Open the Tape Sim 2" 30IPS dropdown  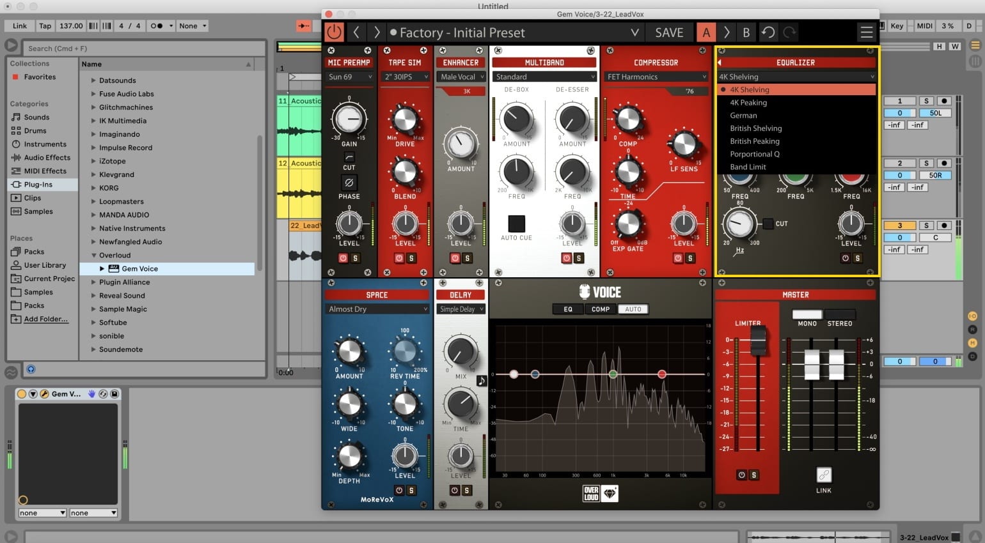point(406,77)
